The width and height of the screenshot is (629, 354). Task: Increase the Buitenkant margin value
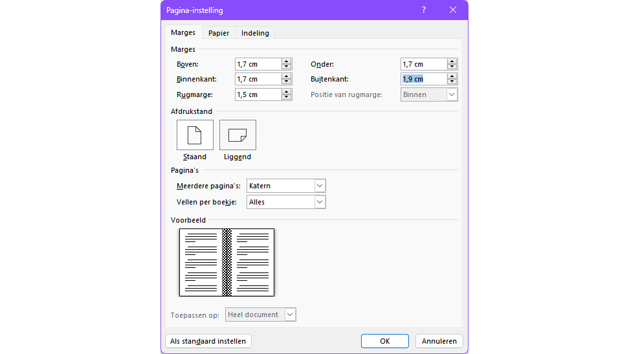(x=452, y=76)
